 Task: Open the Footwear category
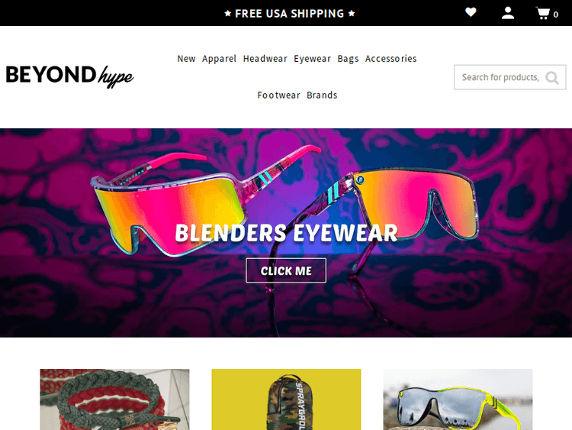tap(278, 95)
